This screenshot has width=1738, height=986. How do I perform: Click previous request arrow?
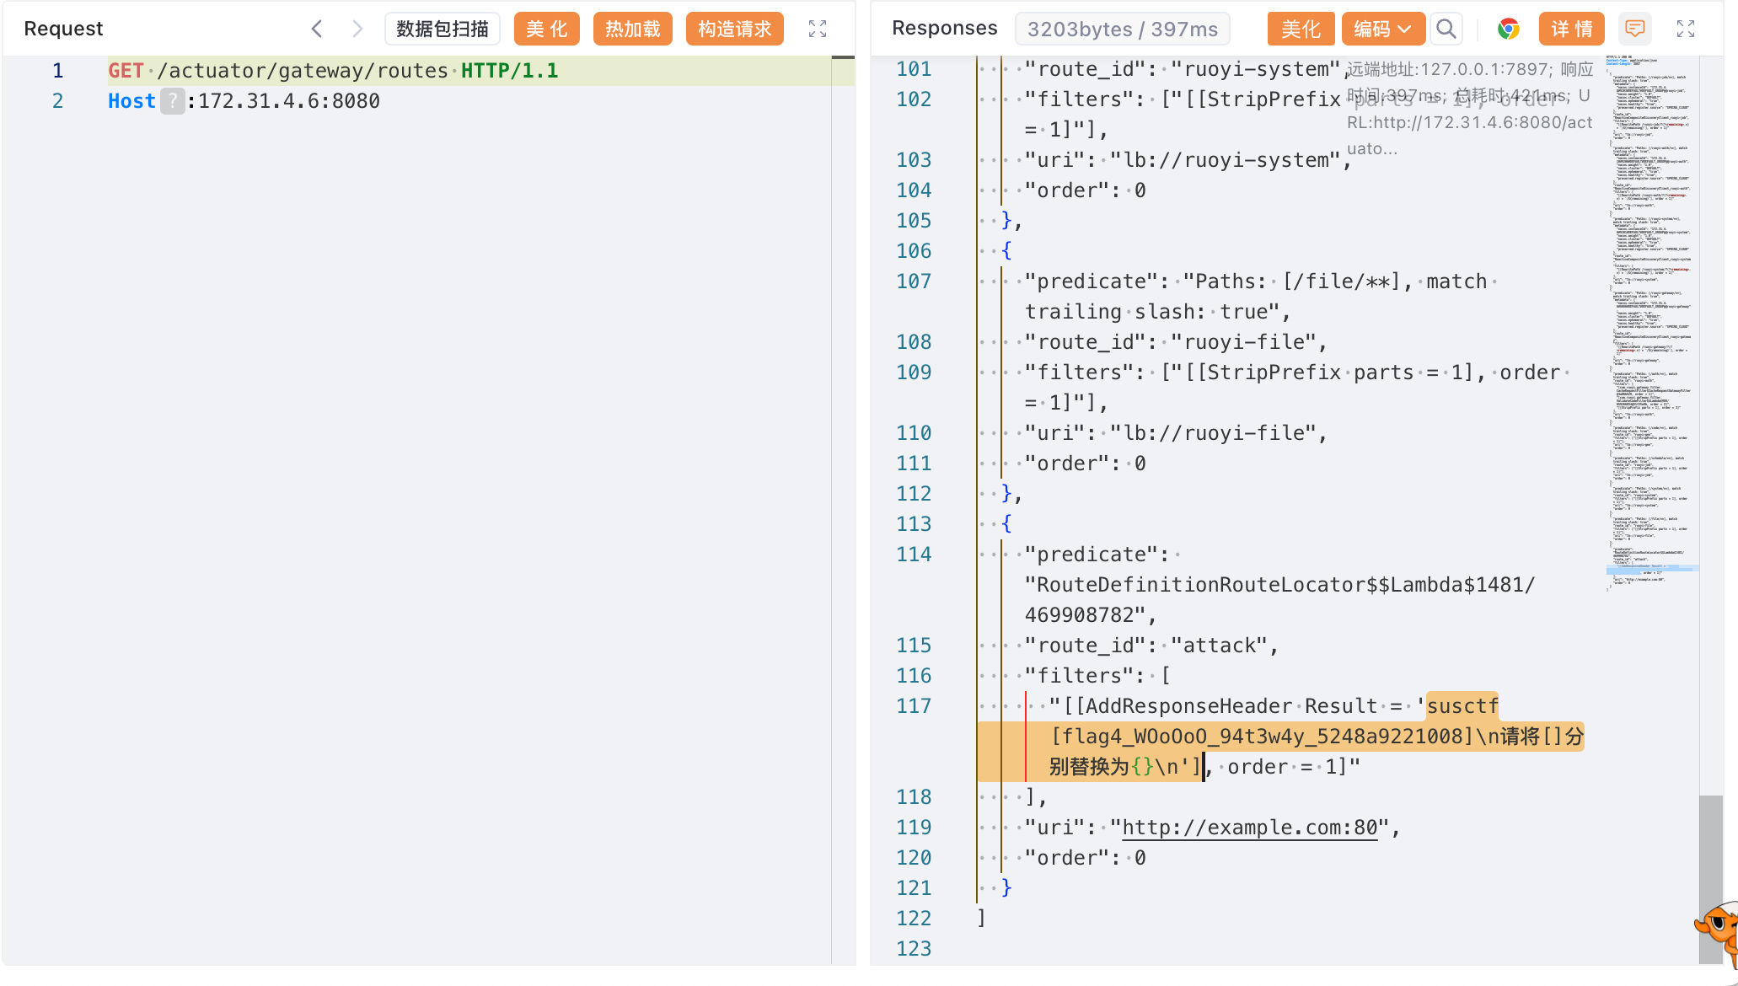(317, 29)
